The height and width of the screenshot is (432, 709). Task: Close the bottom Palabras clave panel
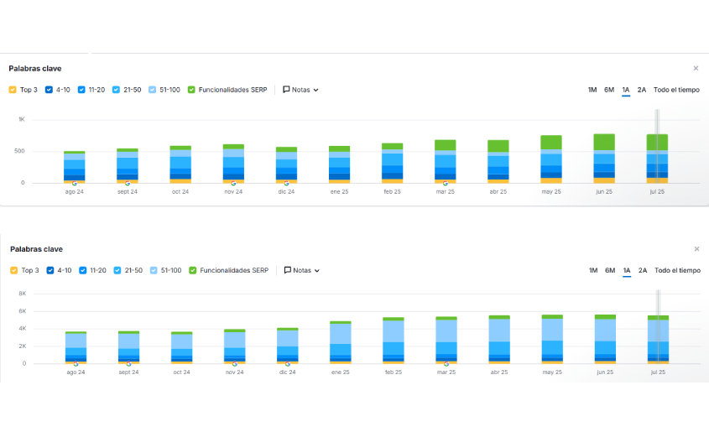click(696, 249)
